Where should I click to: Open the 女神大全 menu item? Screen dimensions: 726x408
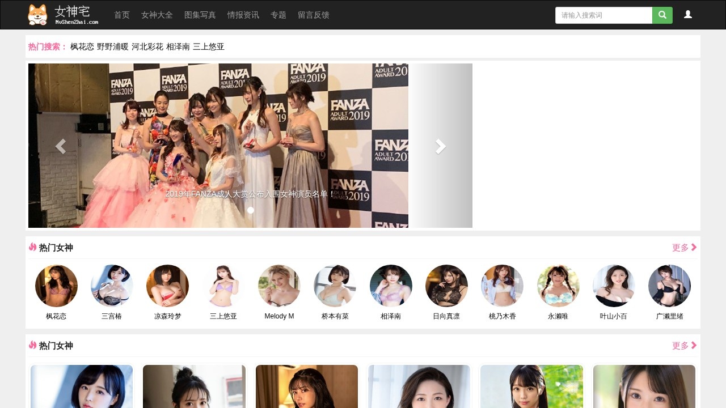(x=157, y=15)
